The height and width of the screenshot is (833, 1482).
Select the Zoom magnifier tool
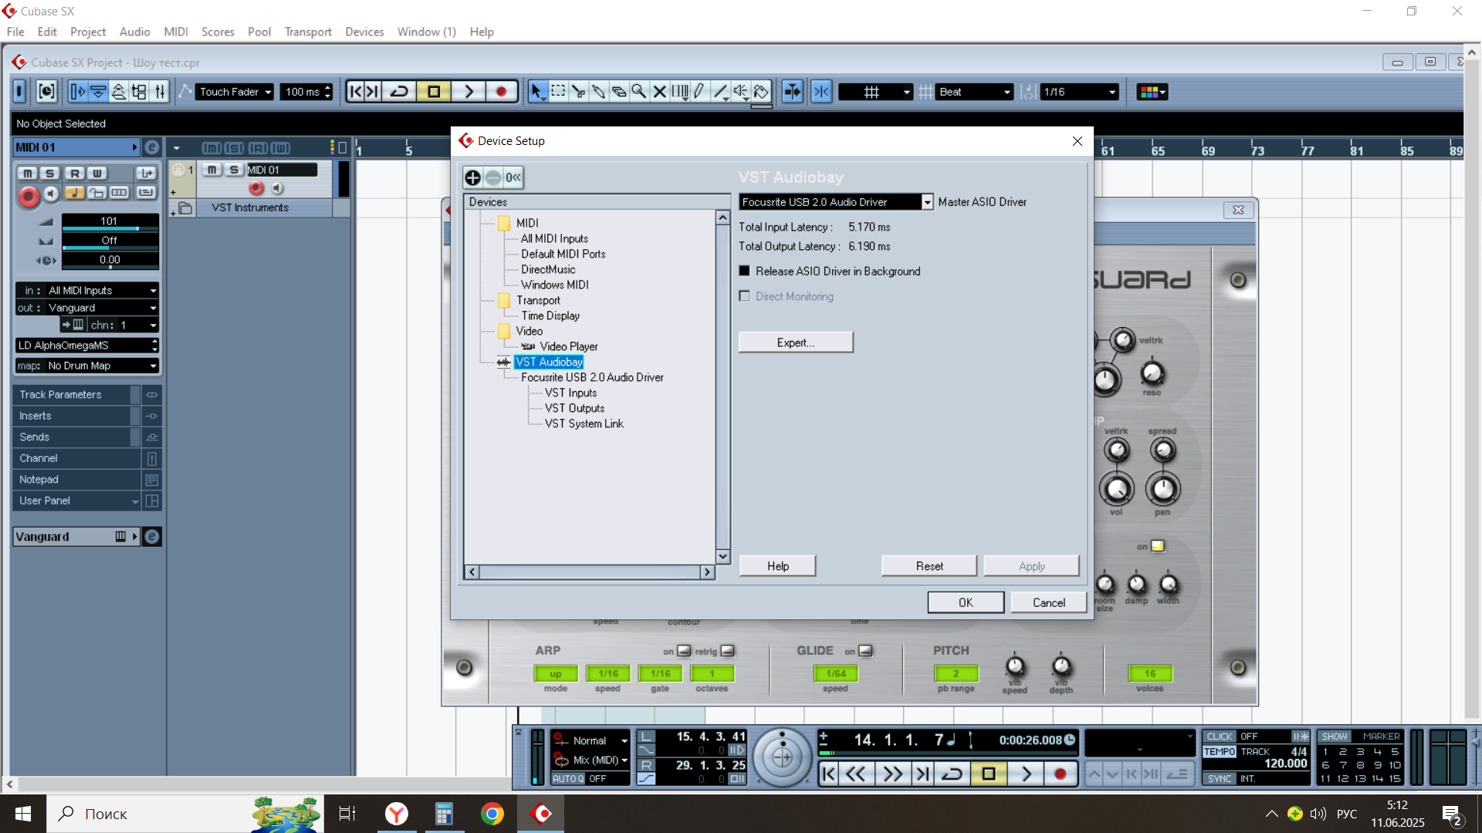point(639,92)
